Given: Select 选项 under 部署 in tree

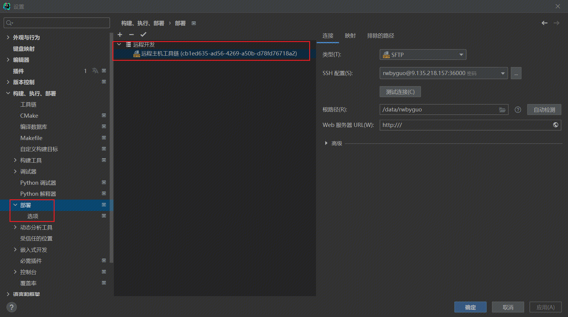Looking at the screenshot, I should [33, 216].
